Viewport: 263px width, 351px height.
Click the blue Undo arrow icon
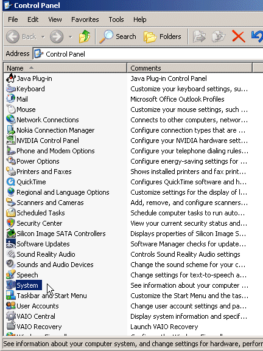tap(257, 36)
